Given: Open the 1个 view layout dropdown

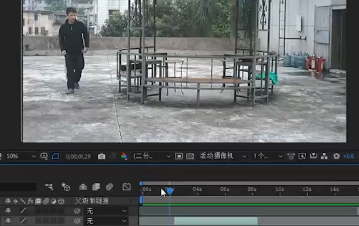Looking at the screenshot, I should click(x=268, y=156).
